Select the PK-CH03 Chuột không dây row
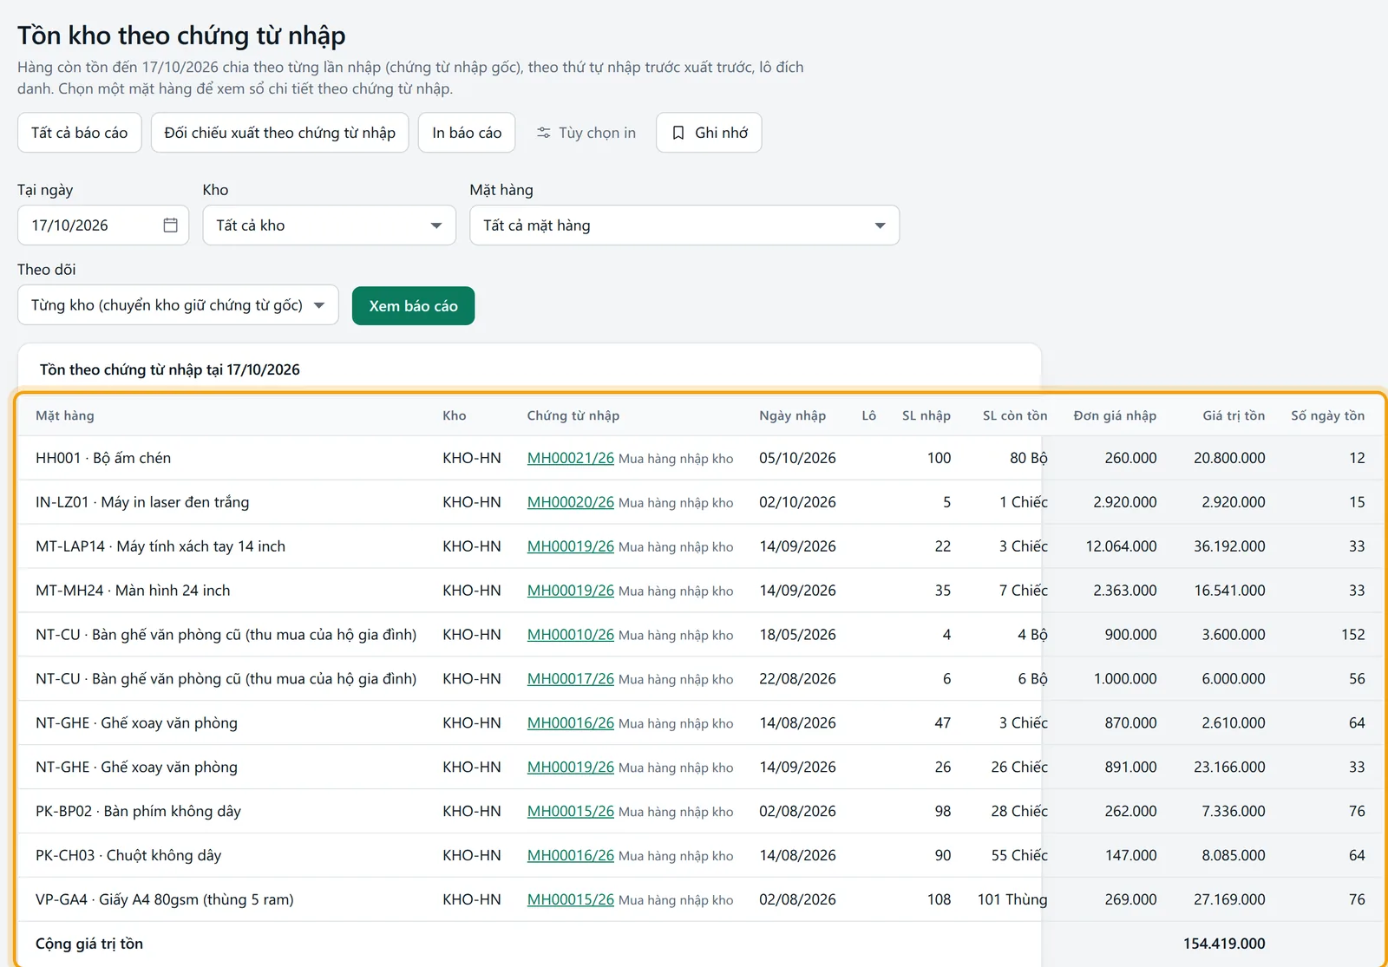This screenshot has width=1388, height=967. [x=700, y=855]
